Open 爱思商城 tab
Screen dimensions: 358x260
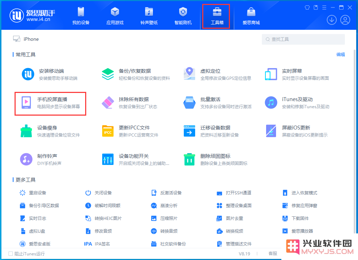tap(251, 16)
